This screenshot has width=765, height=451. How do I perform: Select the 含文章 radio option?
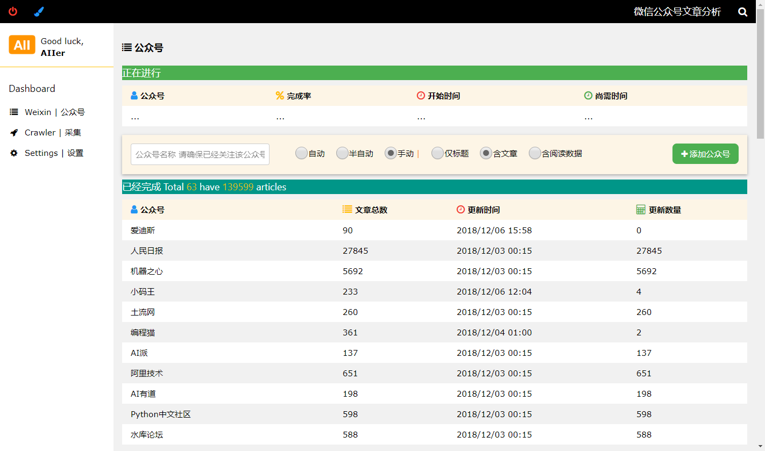pos(486,153)
